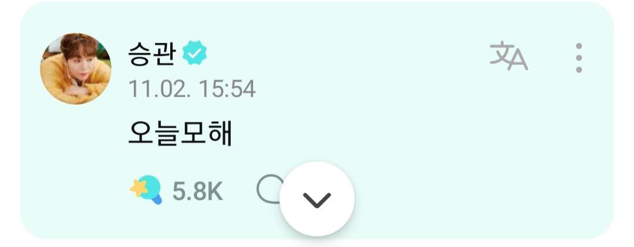
Task: Tap the translate icon on the post
Action: [508, 56]
